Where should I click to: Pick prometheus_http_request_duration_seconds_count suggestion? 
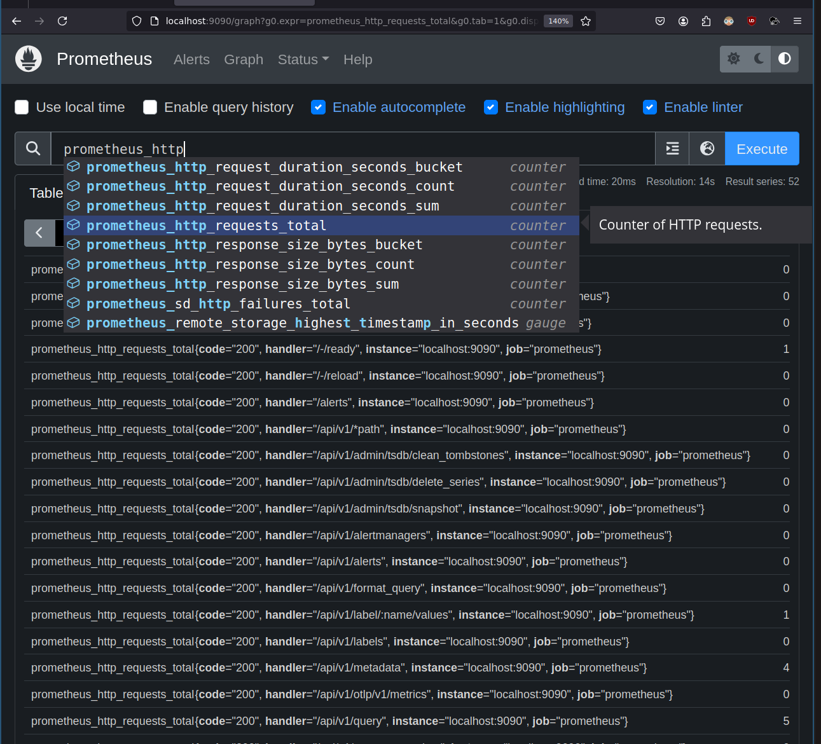[x=321, y=186]
